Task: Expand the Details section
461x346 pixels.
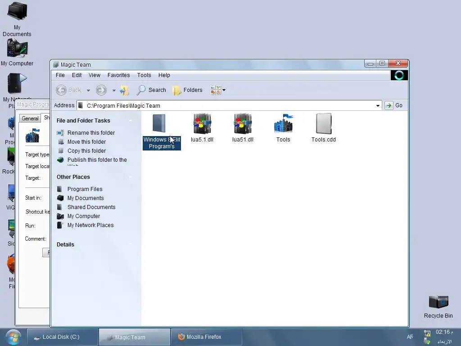Action: coord(131,245)
